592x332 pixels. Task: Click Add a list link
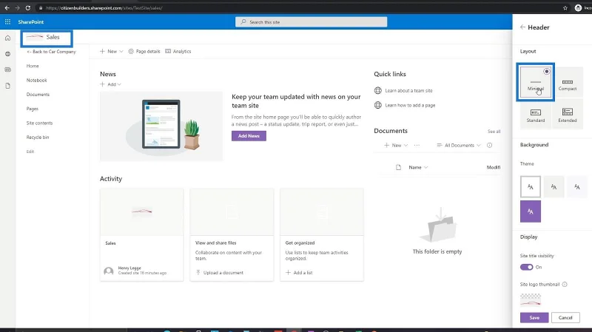(x=300, y=272)
